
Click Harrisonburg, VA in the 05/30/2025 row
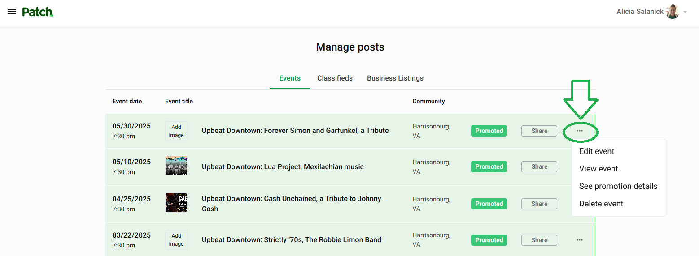point(431,131)
